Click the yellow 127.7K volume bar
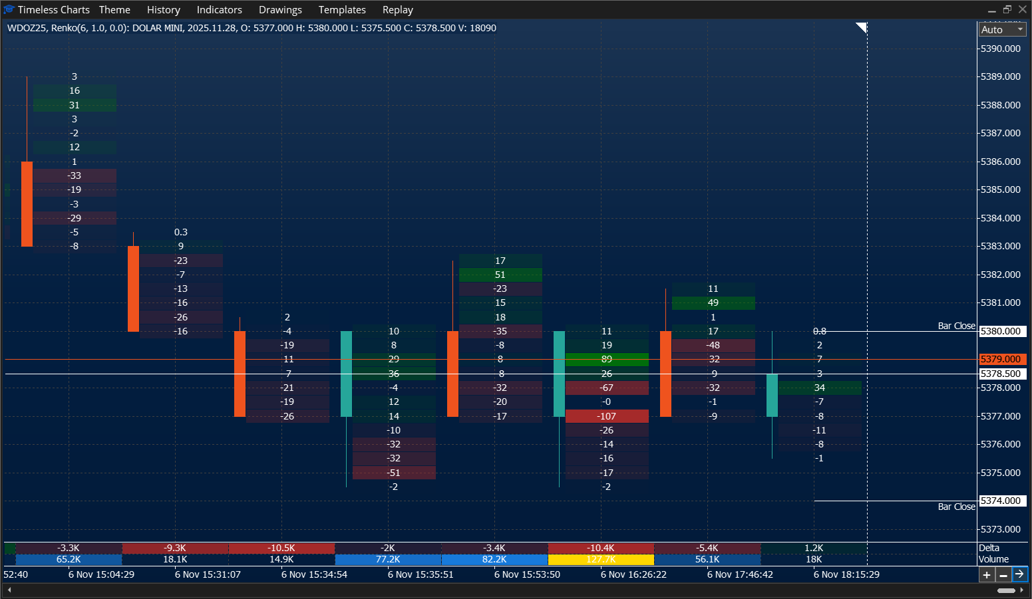The image size is (1032, 599). pyautogui.click(x=601, y=559)
